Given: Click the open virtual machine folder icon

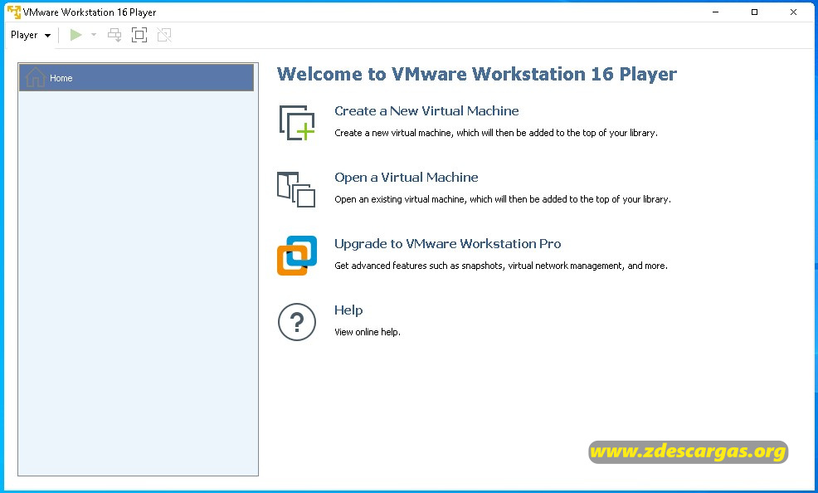Looking at the screenshot, I should click(296, 189).
